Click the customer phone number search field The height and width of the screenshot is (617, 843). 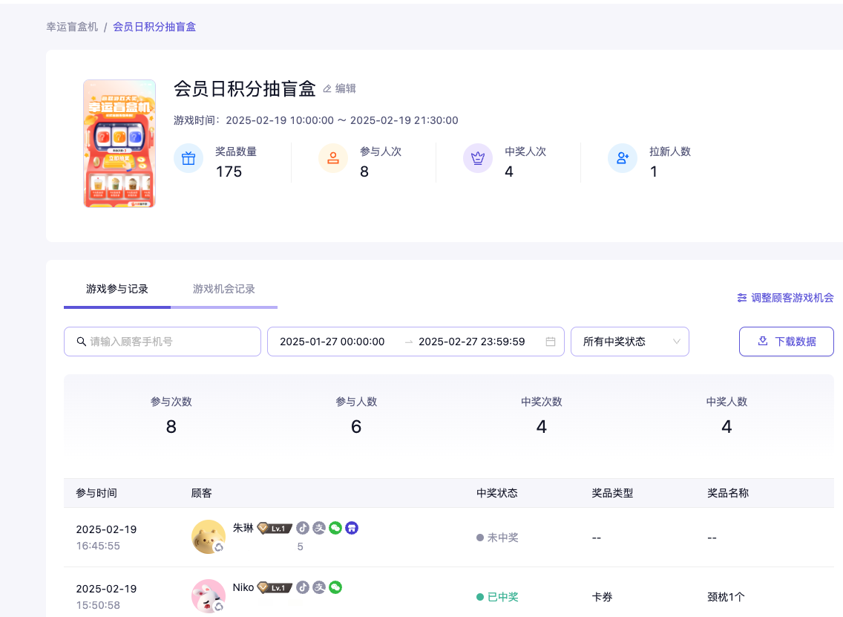[x=171, y=342]
